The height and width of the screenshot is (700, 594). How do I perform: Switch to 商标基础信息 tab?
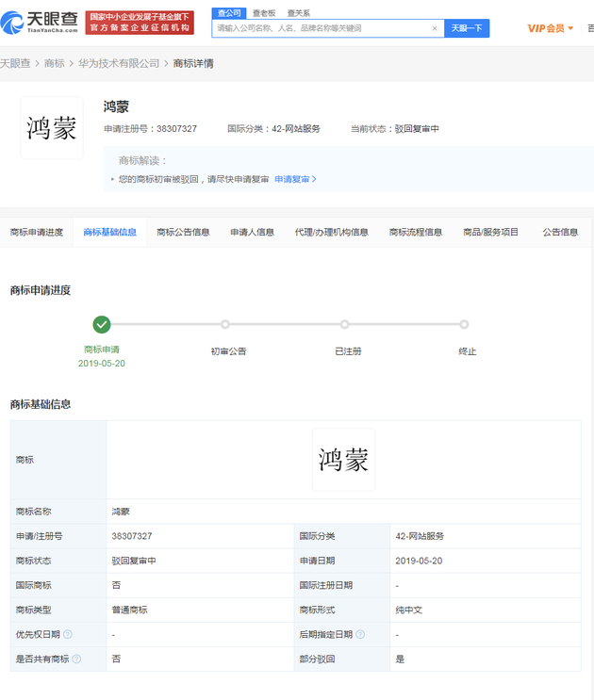110,232
